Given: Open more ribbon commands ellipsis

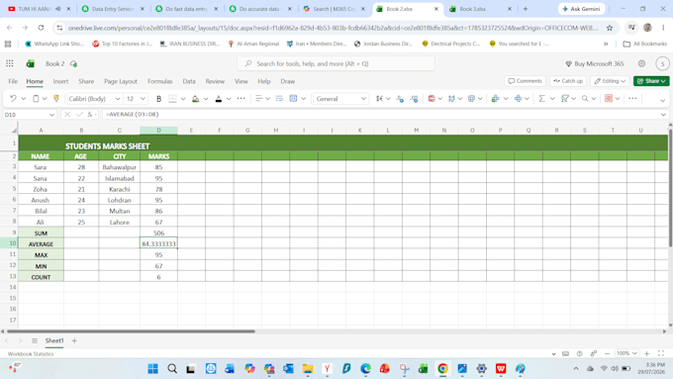Looking at the screenshot, I should (x=632, y=99).
